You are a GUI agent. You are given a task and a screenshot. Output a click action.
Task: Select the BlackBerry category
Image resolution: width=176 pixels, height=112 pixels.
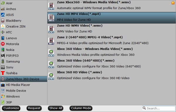pos(24,21)
